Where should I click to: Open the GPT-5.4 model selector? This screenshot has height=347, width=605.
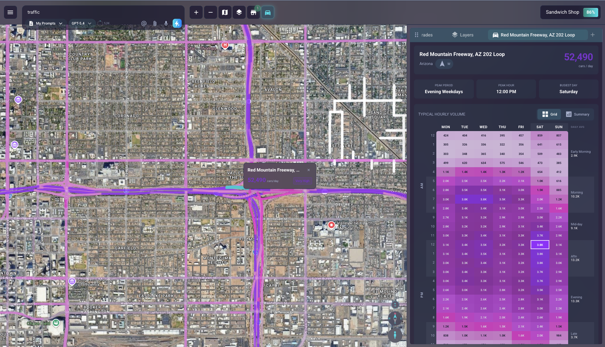82,23
